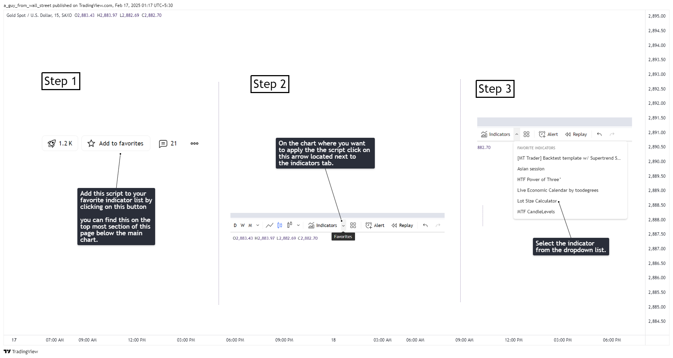Viewport: 673px width, 358px height.
Task: Click the Favorites tooltip label
Action: click(x=343, y=237)
